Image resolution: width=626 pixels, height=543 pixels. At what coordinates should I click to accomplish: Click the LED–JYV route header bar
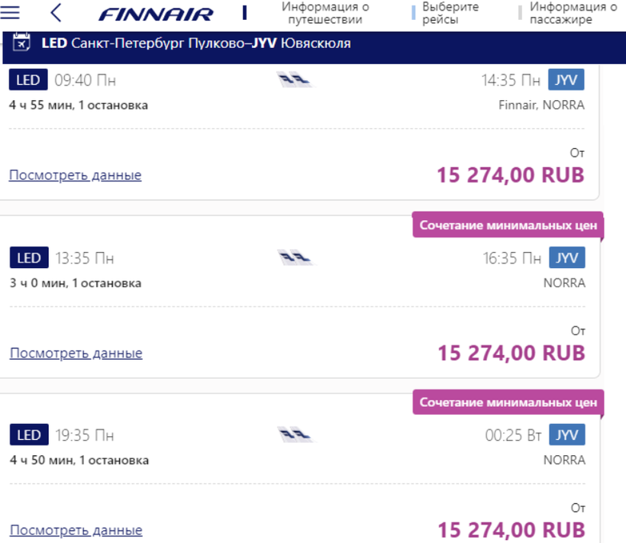pos(305,44)
